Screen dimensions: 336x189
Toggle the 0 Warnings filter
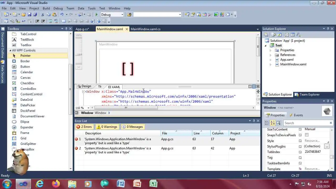pyautogui.click(x=107, y=127)
